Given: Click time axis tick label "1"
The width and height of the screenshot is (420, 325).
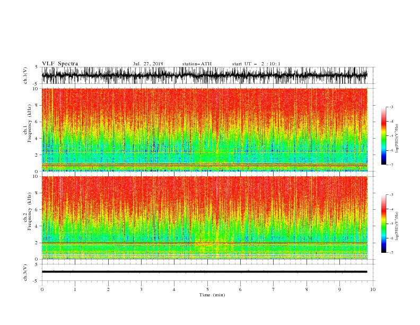Looking at the screenshot, I should click(x=75, y=289).
